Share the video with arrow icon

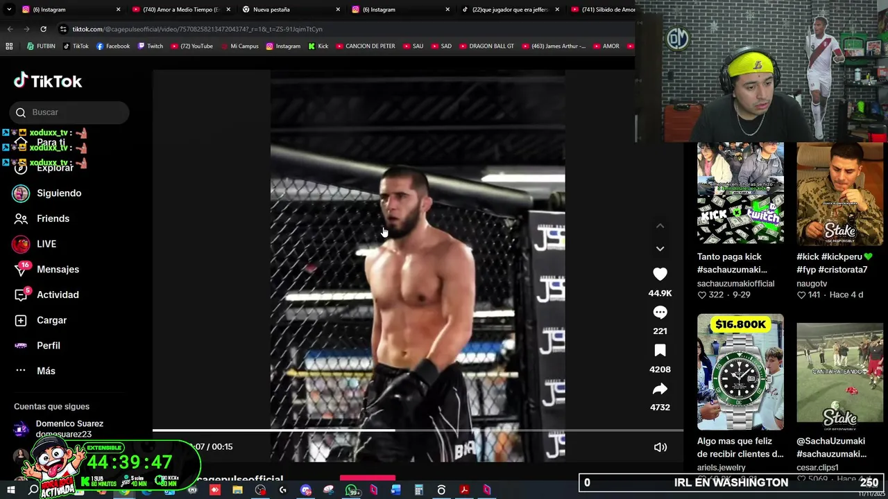(x=660, y=389)
